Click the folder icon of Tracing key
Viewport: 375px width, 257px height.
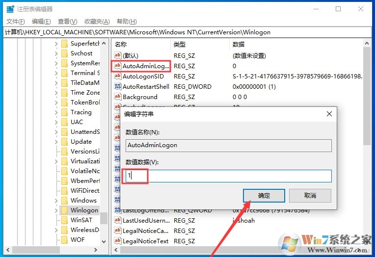(64, 112)
